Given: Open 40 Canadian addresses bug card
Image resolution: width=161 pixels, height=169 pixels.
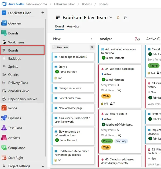Looking at the screenshot, I should pyautogui.click(x=120, y=161).
